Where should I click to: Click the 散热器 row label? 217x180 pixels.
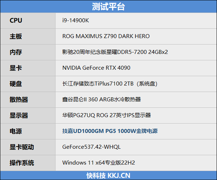(19, 100)
